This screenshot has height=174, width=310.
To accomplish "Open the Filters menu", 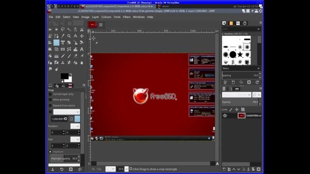I will (x=126, y=17).
